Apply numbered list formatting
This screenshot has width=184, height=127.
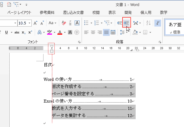[x=97, y=23]
